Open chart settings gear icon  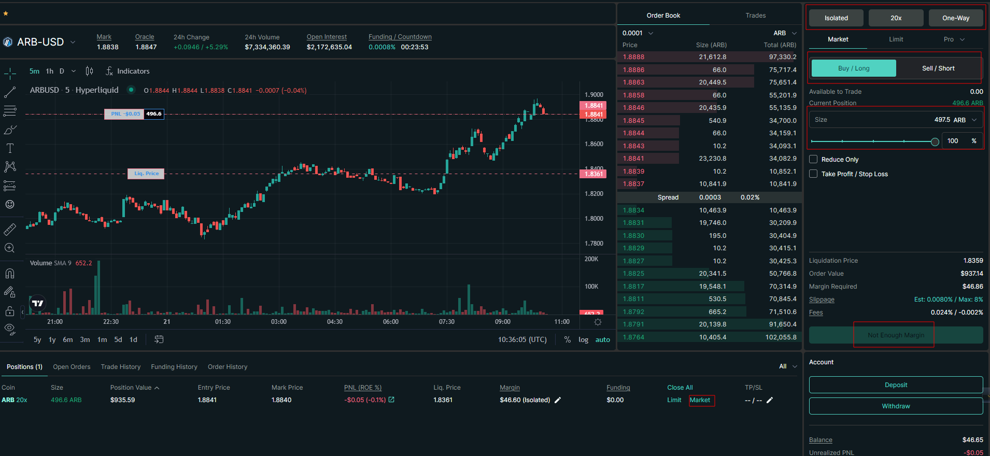(598, 322)
